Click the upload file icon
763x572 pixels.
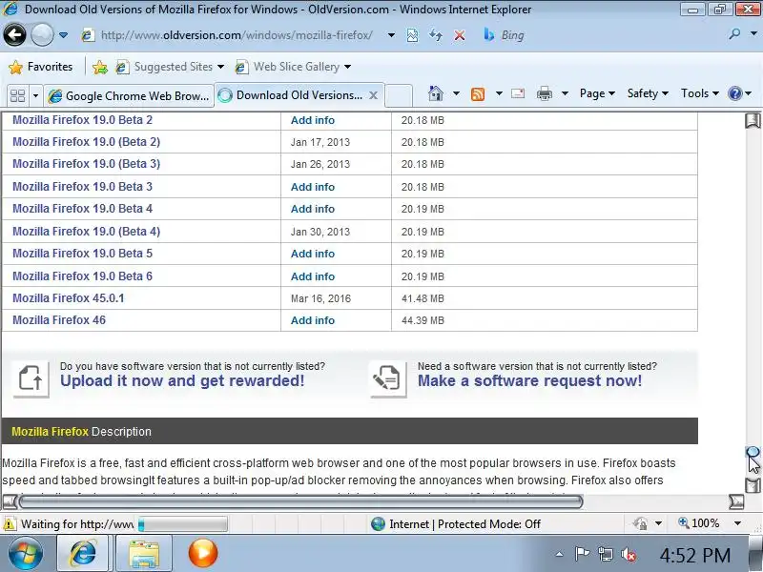[x=31, y=378]
